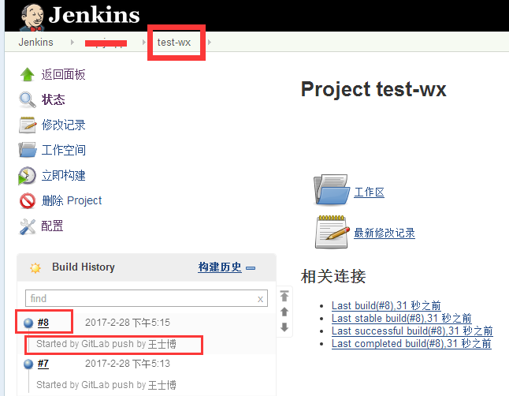Click the red delete project icon
This screenshot has height=396, width=509.
(x=28, y=201)
